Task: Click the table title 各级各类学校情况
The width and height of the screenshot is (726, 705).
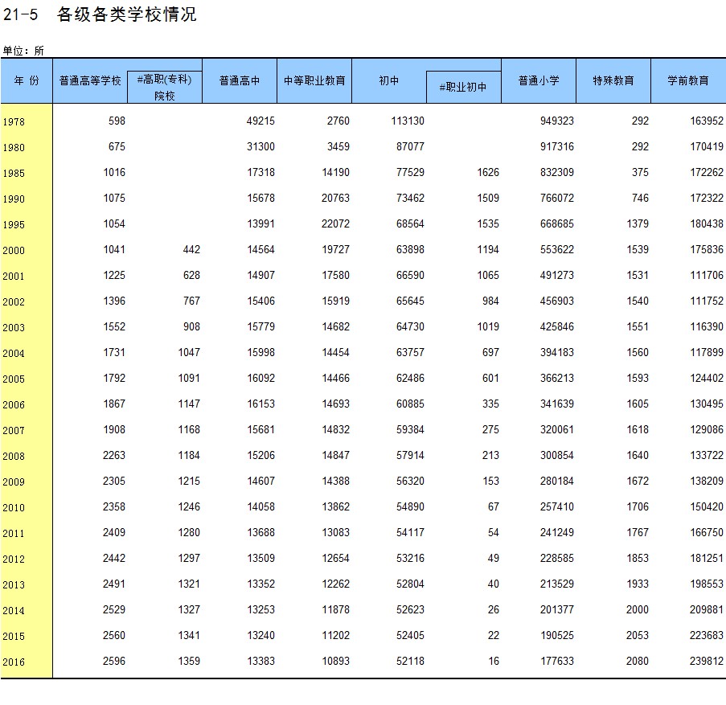Action: tap(127, 14)
